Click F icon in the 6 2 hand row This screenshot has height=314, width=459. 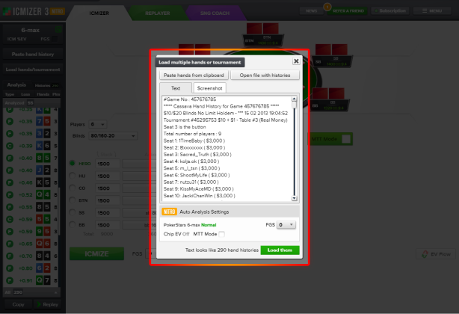(x=10, y=268)
